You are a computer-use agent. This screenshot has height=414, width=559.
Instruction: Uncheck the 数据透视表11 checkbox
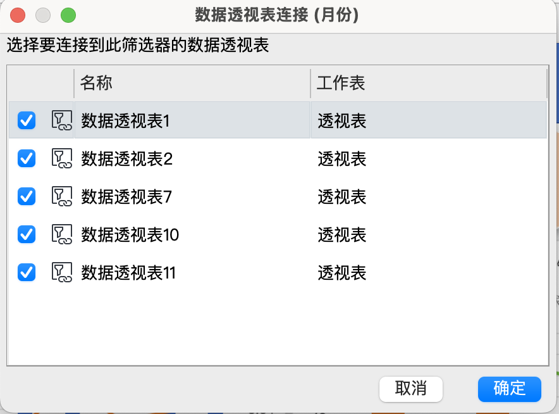[26, 272]
